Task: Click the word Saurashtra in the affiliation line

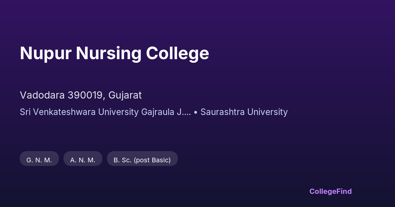Action: point(223,112)
